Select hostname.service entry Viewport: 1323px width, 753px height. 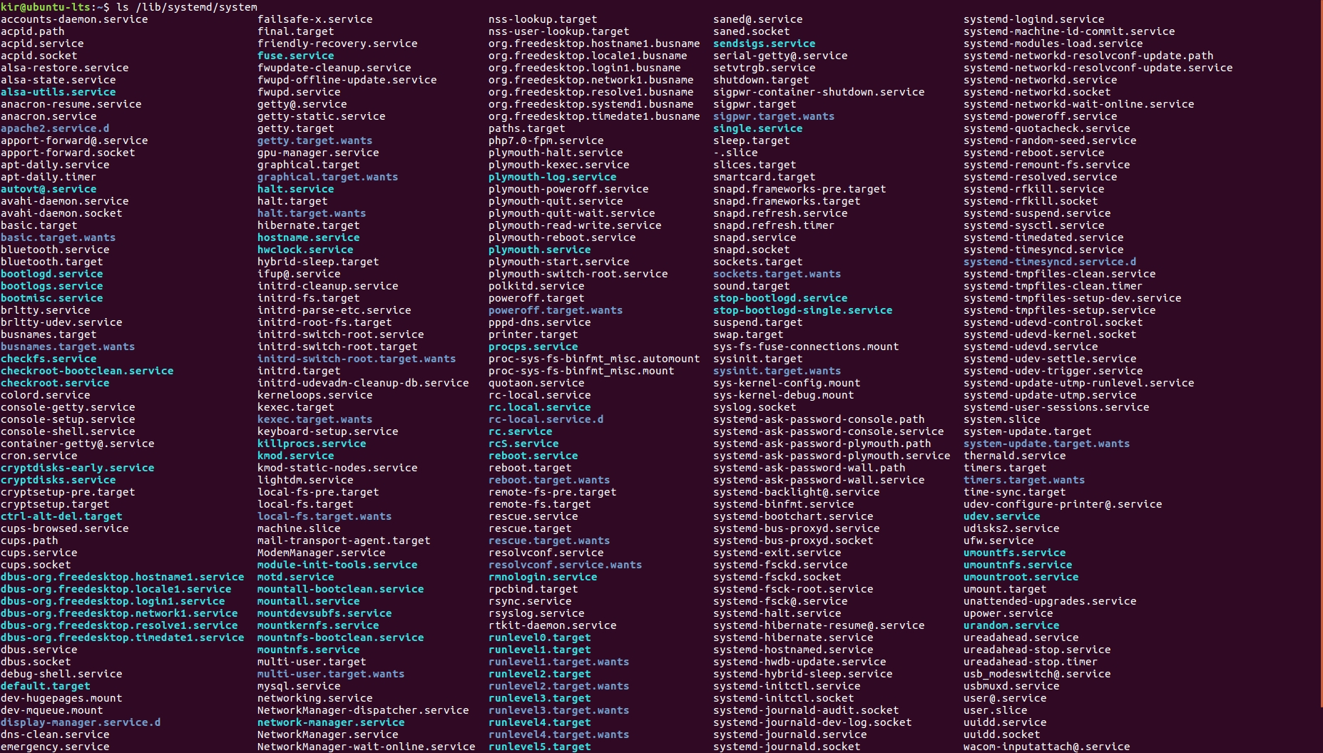[309, 237]
